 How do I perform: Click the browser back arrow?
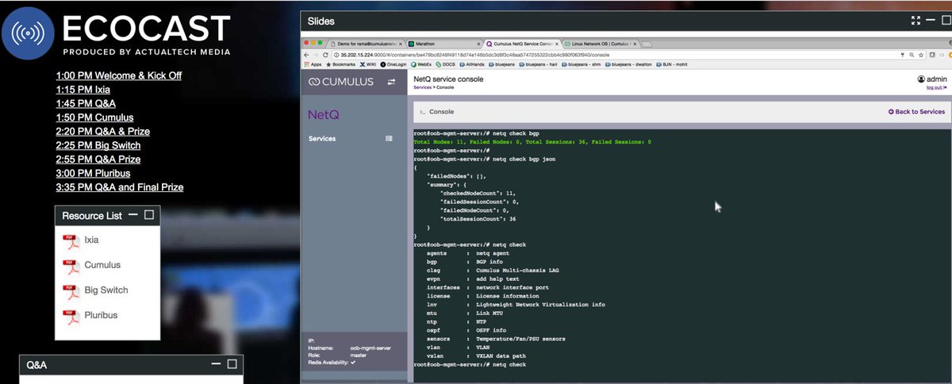[308, 55]
